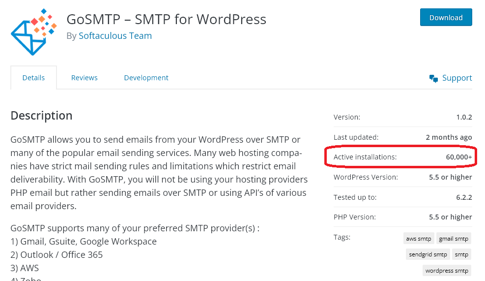This screenshot has width=485, height=281.
Task: Click the line GoSMTP supports many of your preferred
Action: point(135,228)
